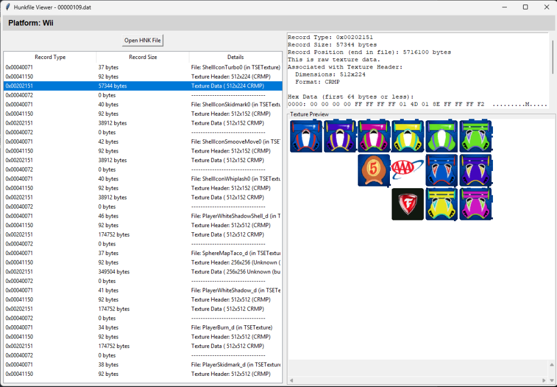Select the orange number 5 badge icon

tap(374, 169)
